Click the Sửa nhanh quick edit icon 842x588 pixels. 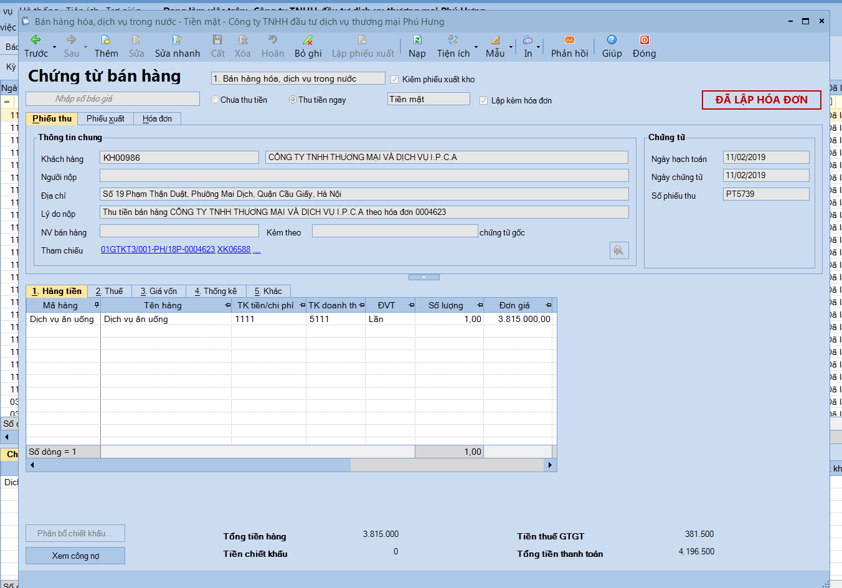coord(177,40)
